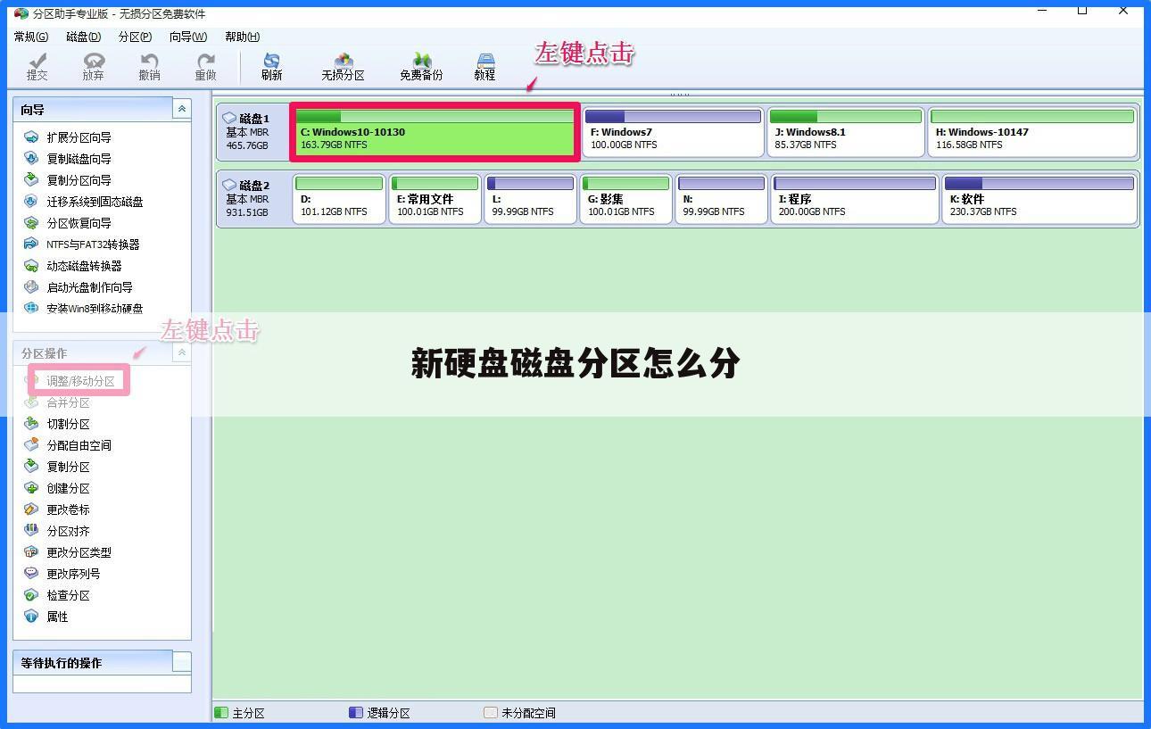Click 创建分区 in the partition operations list
The image size is (1151, 729).
[x=69, y=487]
